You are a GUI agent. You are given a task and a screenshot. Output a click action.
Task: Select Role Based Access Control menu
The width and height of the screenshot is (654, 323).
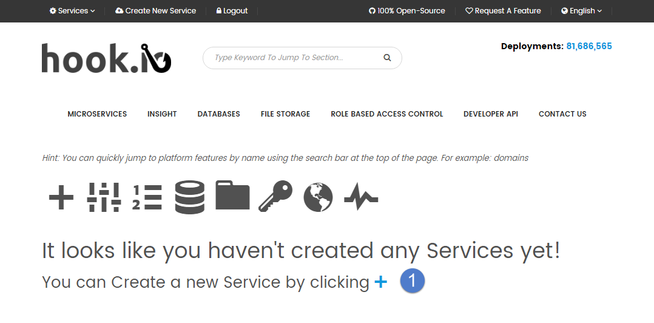[x=386, y=114]
